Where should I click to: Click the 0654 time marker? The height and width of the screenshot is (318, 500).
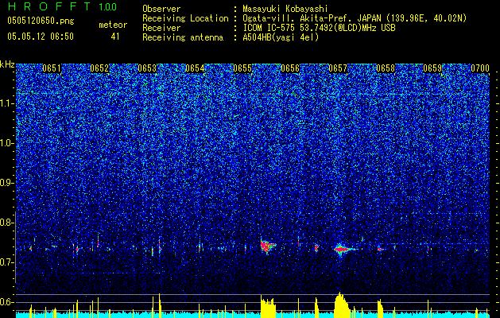tap(195, 68)
